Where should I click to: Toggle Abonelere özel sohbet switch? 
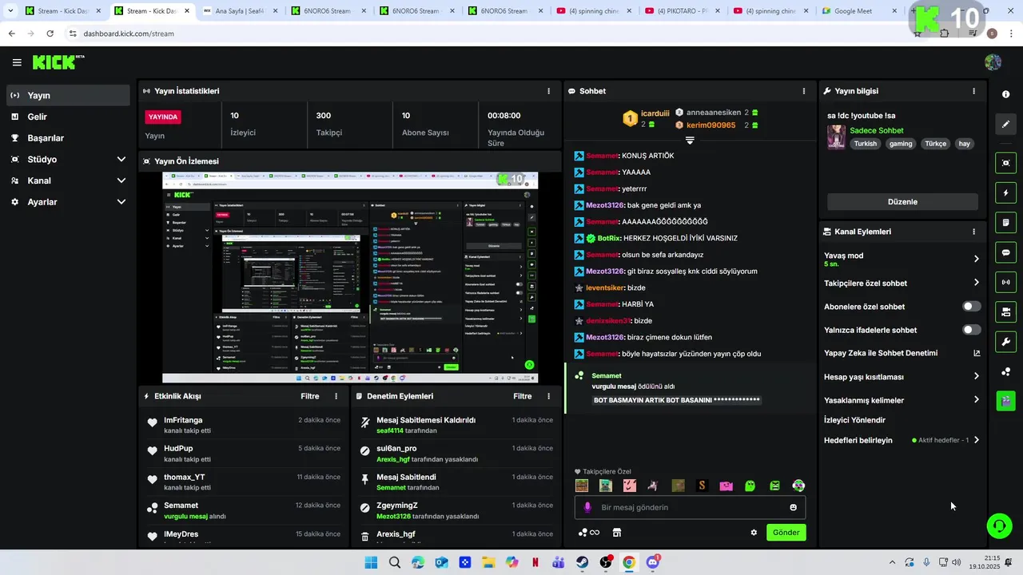pos(971,307)
